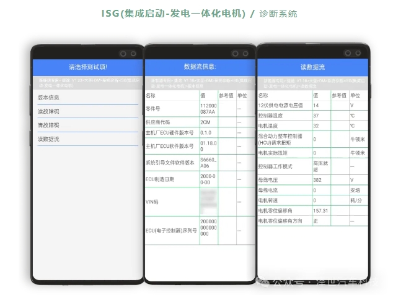Image resolution: width=393 pixels, height=295 pixels.
Task: Select the 零件号 row name
Action: [153, 109]
